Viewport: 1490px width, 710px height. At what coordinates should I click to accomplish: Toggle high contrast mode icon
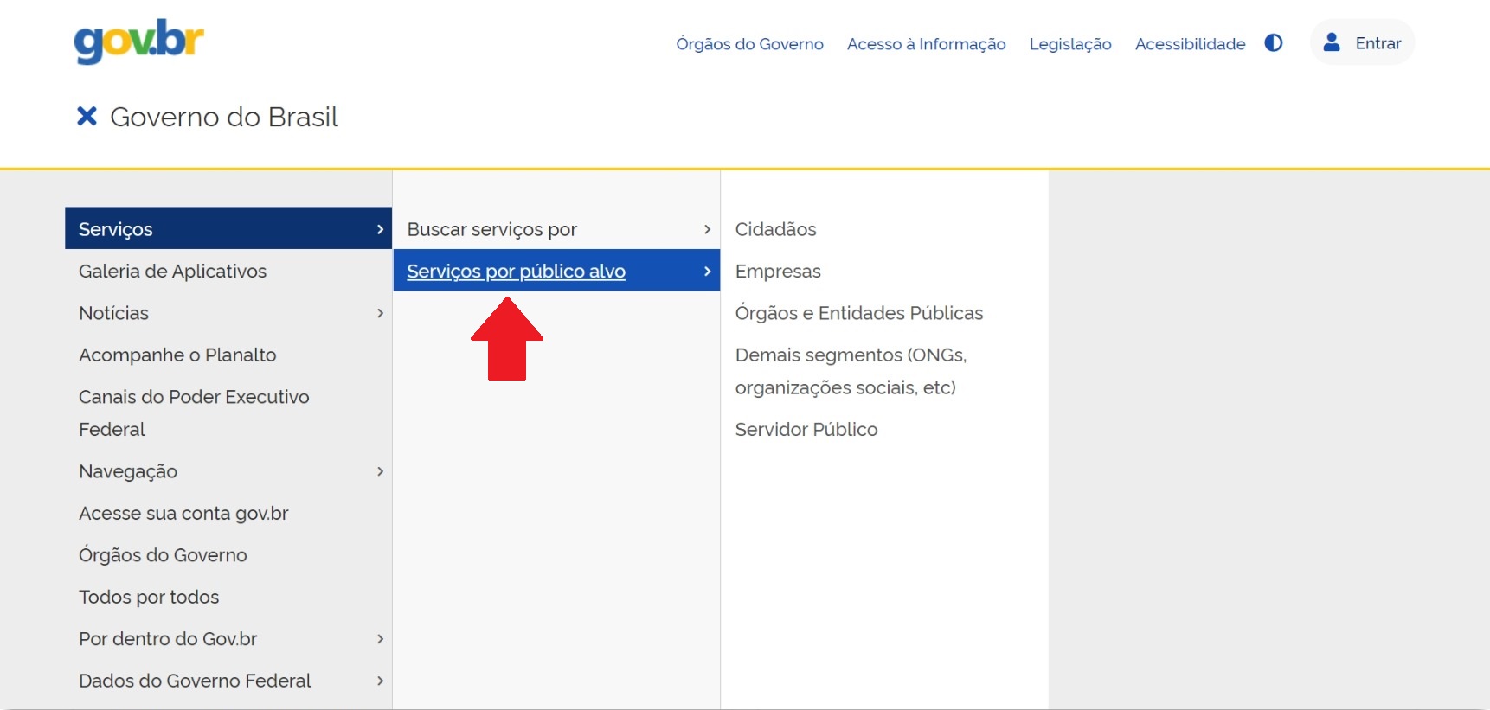(x=1273, y=43)
